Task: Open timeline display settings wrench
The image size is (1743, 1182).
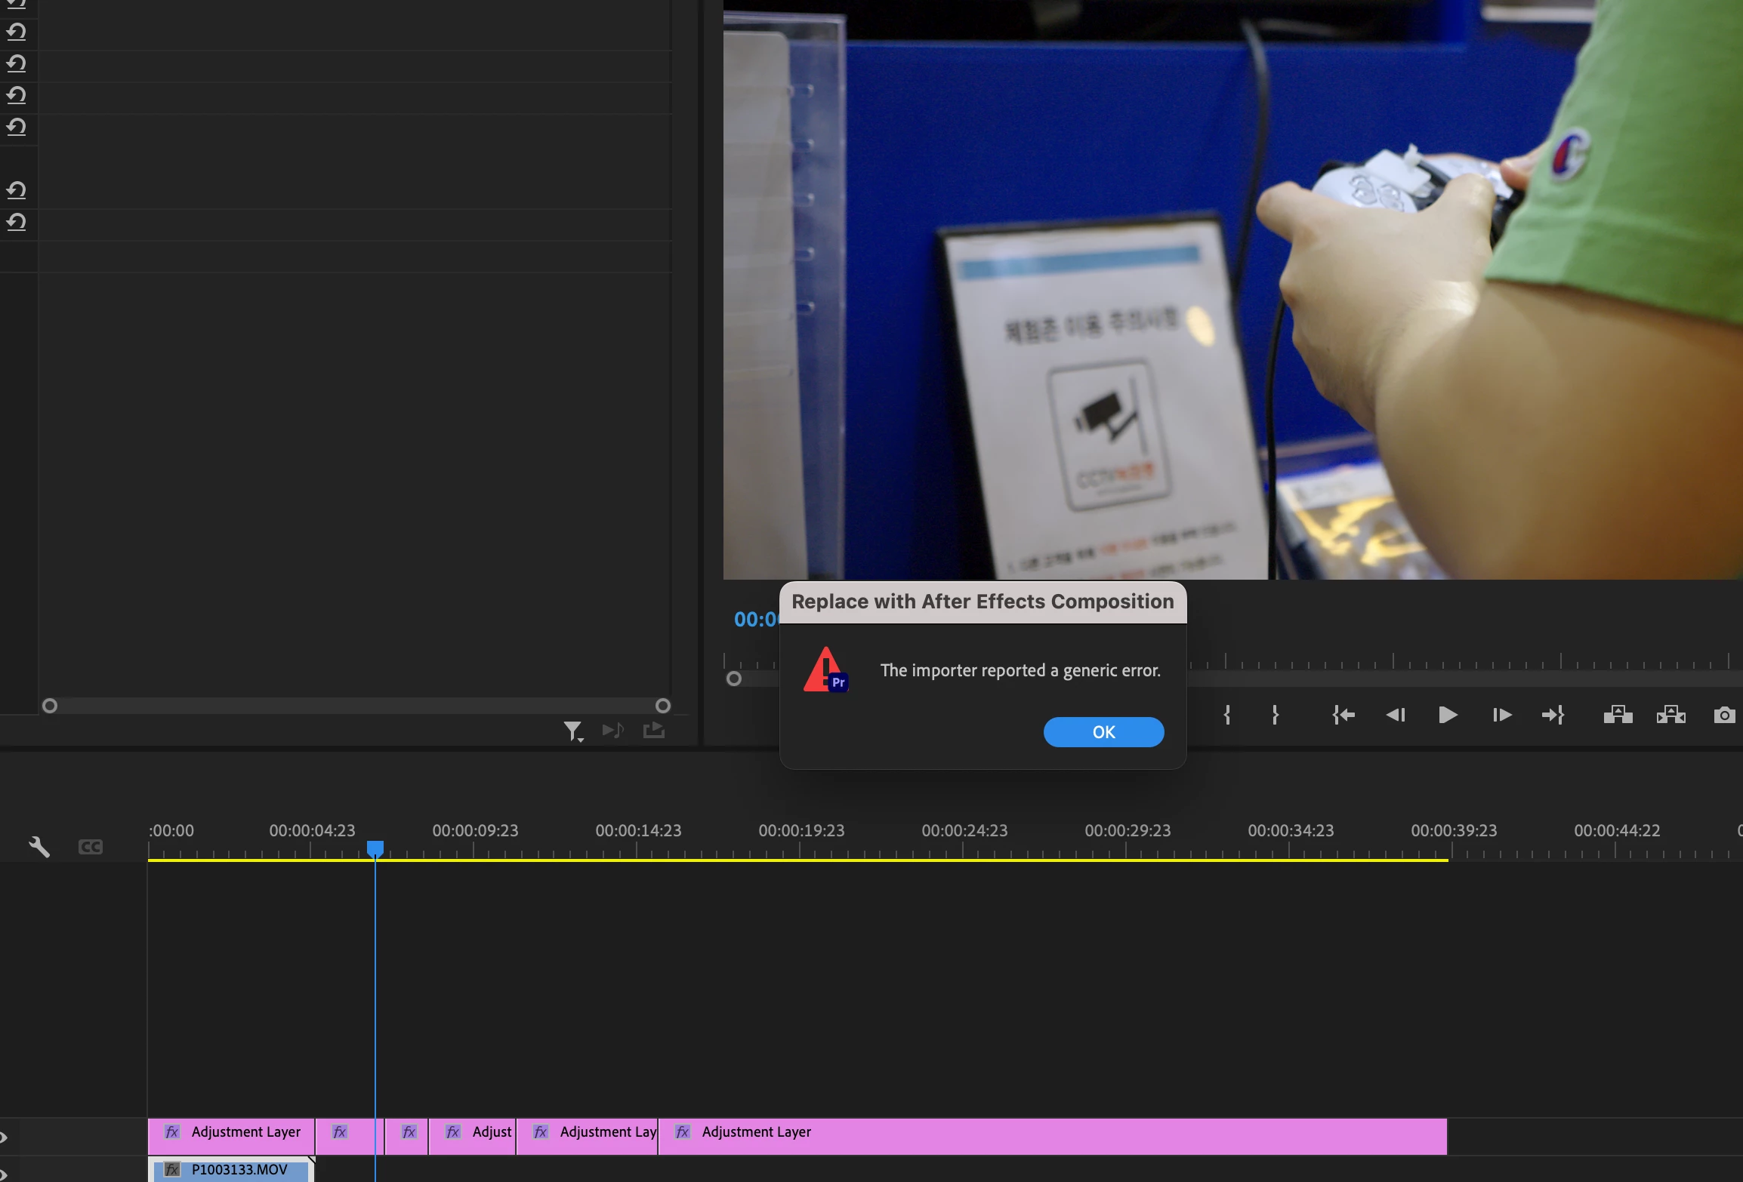Action: (39, 847)
